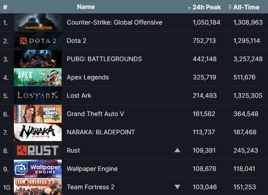This screenshot has height=195, width=268.
Task: Open the Wallpaper Engine name link
Action: coord(92,169)
